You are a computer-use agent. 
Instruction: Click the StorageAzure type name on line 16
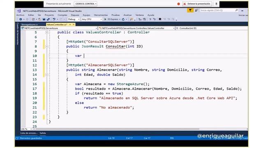pyautogui.click(x=130, y=84)
